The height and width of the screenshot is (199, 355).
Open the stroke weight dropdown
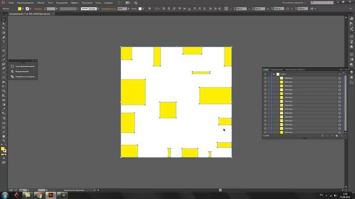[57, 9]
